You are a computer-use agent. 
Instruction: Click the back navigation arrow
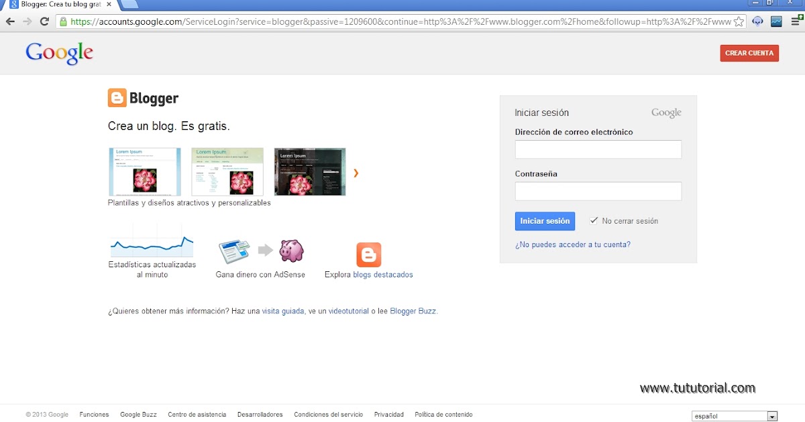point(11,21)
